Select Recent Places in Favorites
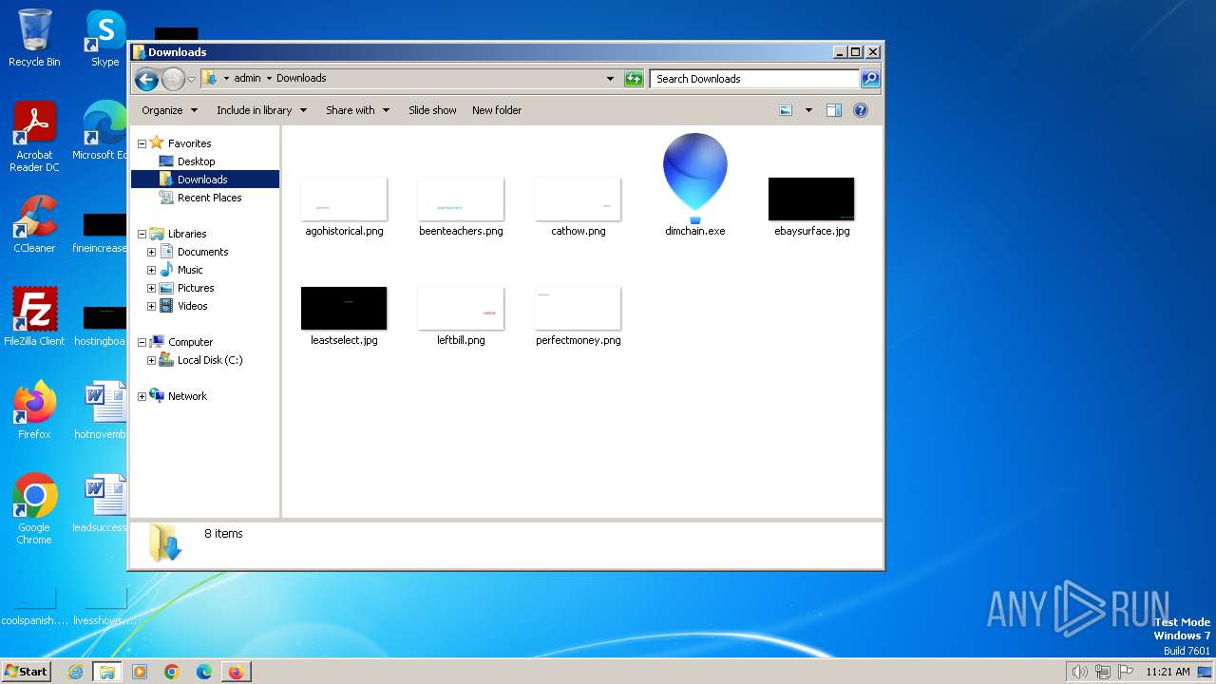This screenshot has width=1216, height=684. [209, 198]
